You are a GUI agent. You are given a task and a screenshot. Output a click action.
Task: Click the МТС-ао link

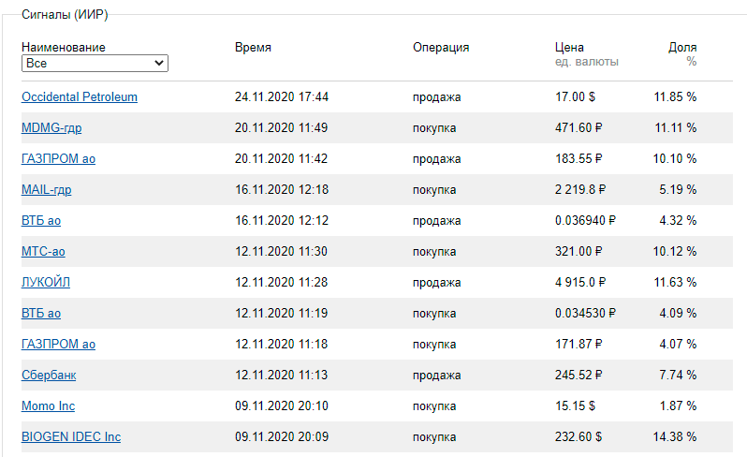[x=43, y=252]
